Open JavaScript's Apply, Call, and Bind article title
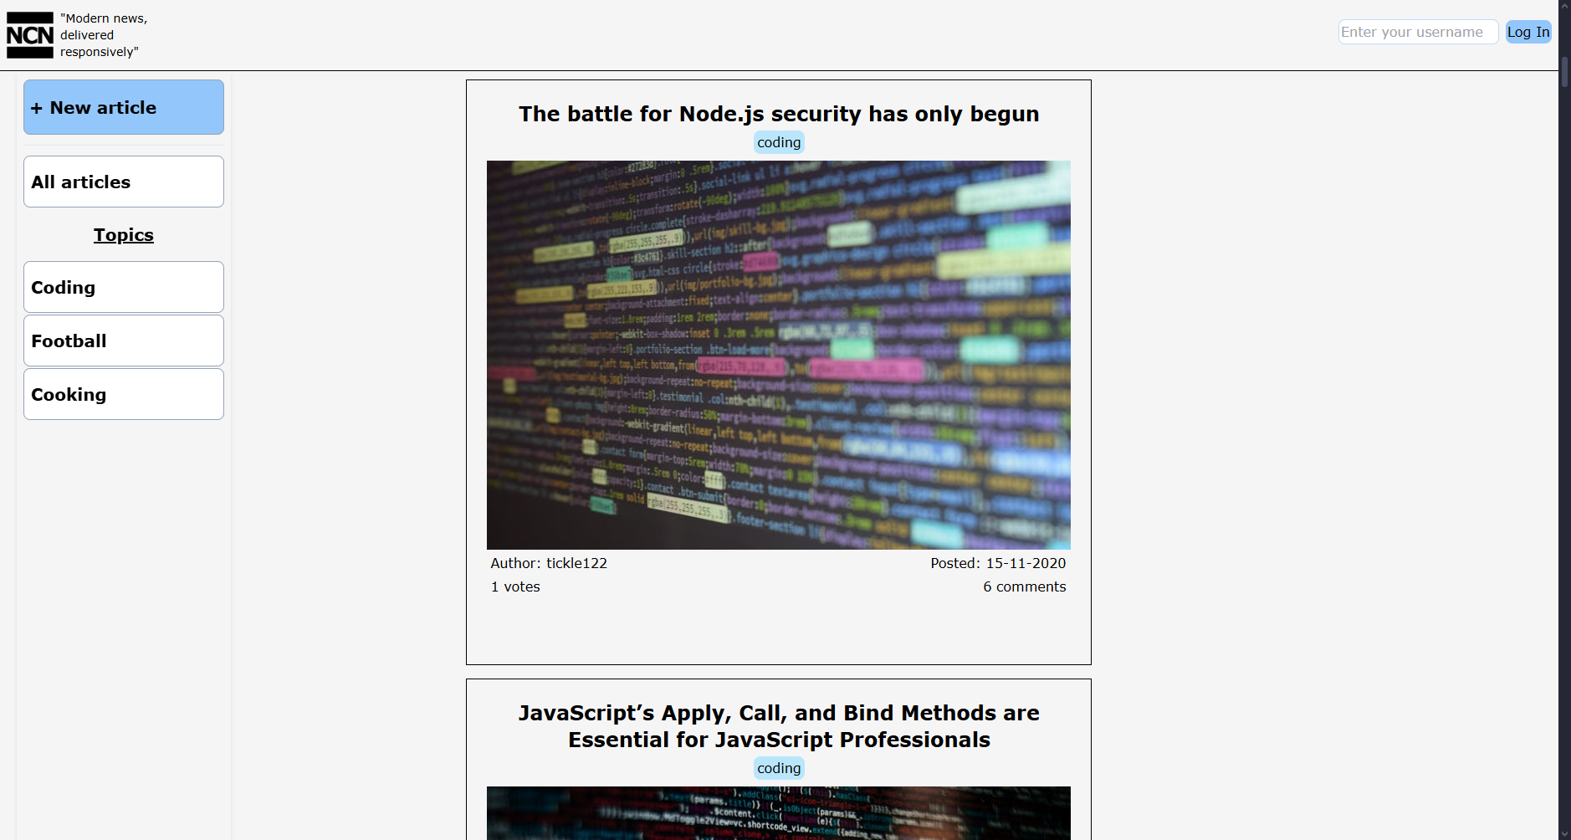Image resolution: width=1571 pixels, height=840 pixels. [x=779, y=726]
